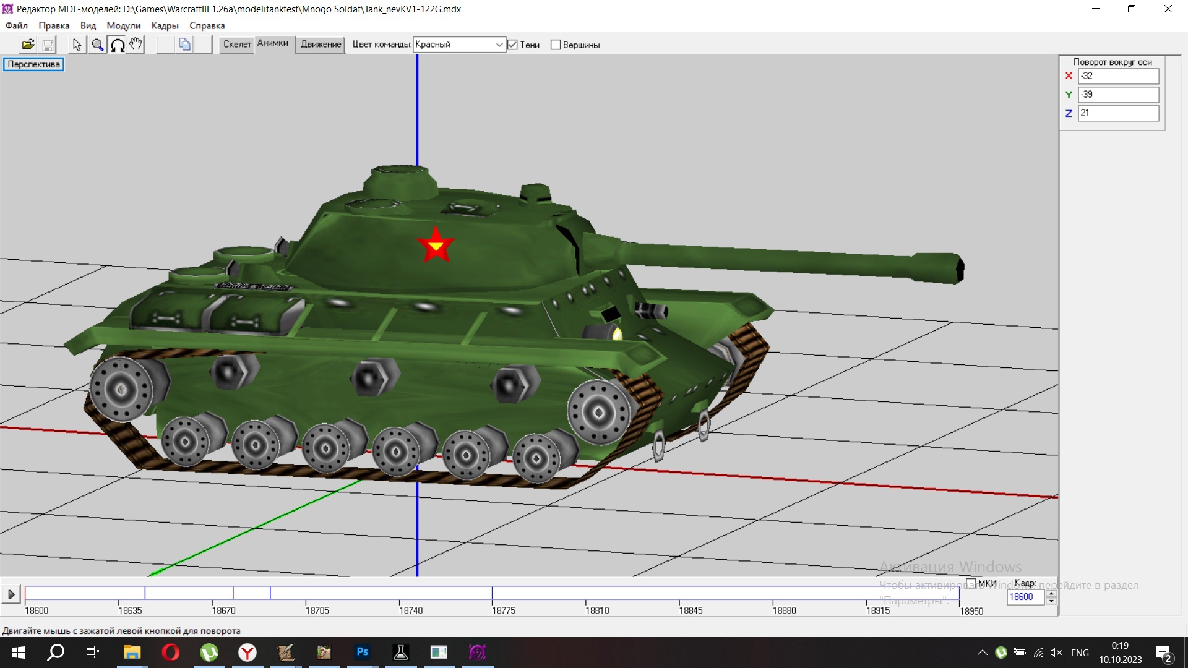The width and height of the screenshot is (1188, 668).
Task: Click the X axis rotation input field
Action: tap(1117, 75)
